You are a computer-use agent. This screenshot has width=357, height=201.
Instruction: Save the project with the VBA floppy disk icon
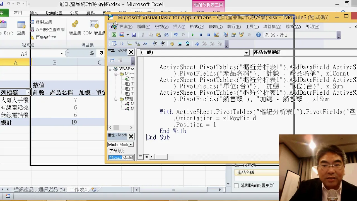click(x=134, y=35)
